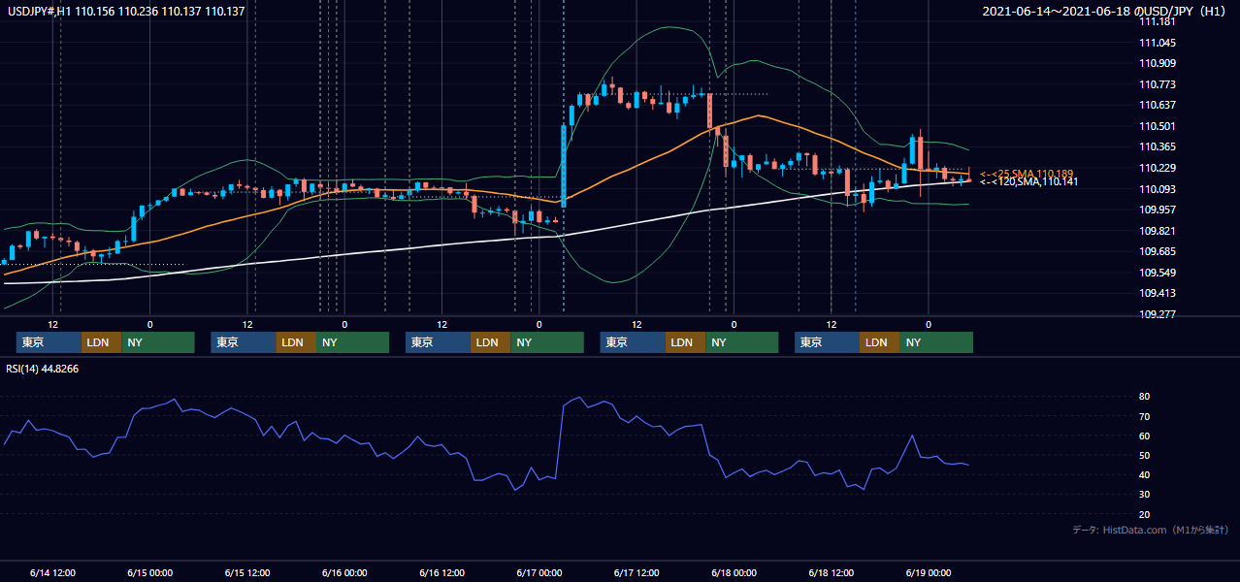The width and height of the screenshot is (1240, 582).
Task: Click the 109.821 price axis label
Action: coord(1158,232)
